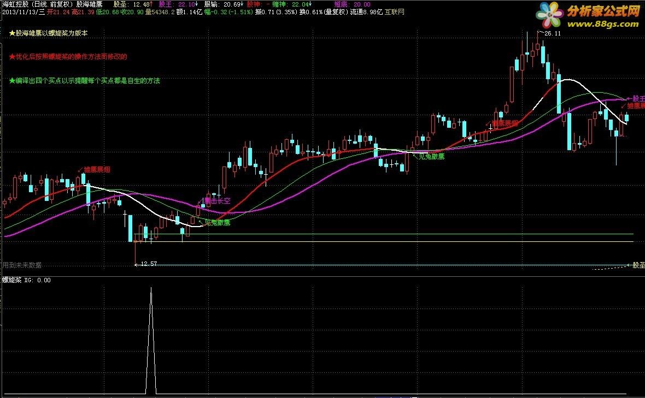
Task: Click the turnover rate 换0.61%(量复权)
Action: 324,12
